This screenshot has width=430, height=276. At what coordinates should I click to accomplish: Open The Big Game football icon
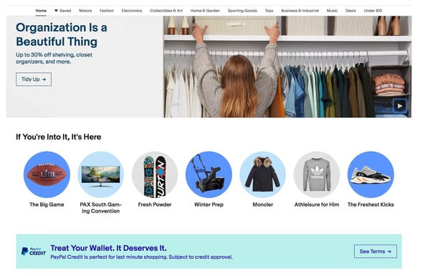click(47, 174)
